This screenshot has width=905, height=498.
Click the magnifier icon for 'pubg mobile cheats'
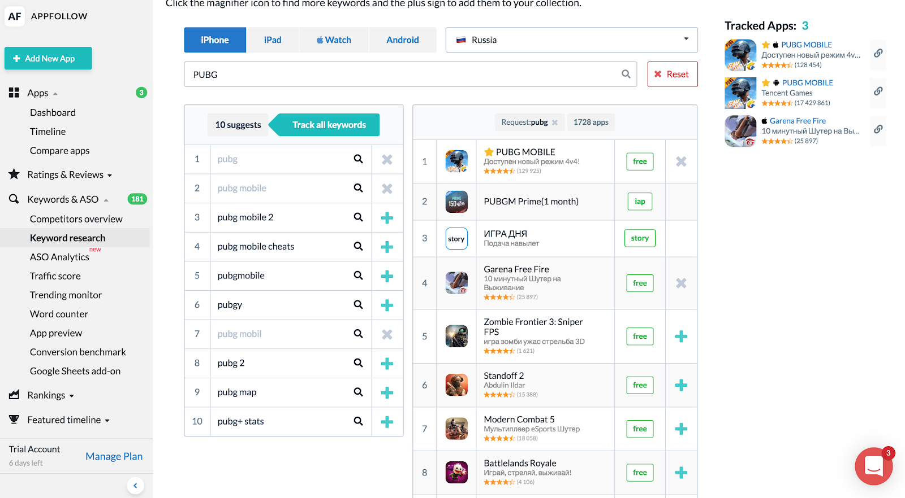358,246
